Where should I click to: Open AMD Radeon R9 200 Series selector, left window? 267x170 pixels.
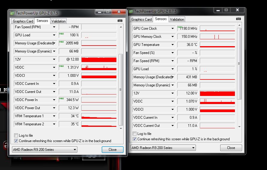[x=44, y=150]
